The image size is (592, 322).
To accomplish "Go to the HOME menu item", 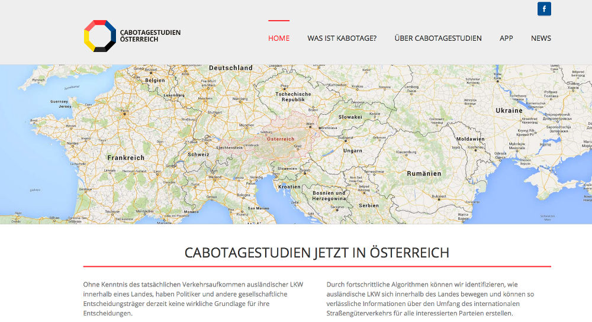I will pos(279,38).
